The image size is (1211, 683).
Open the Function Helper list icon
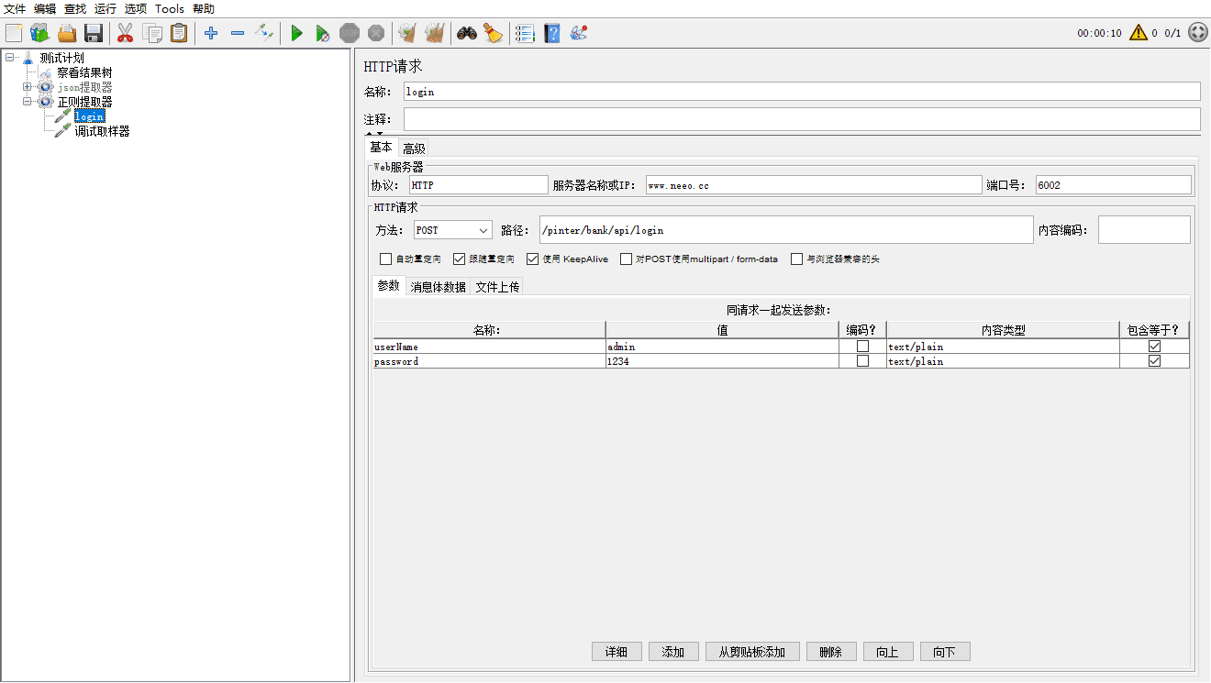(525, 34)
